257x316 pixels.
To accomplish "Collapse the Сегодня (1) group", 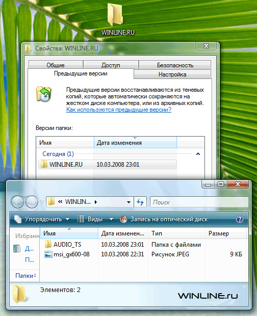I will [x=198, y=154].
